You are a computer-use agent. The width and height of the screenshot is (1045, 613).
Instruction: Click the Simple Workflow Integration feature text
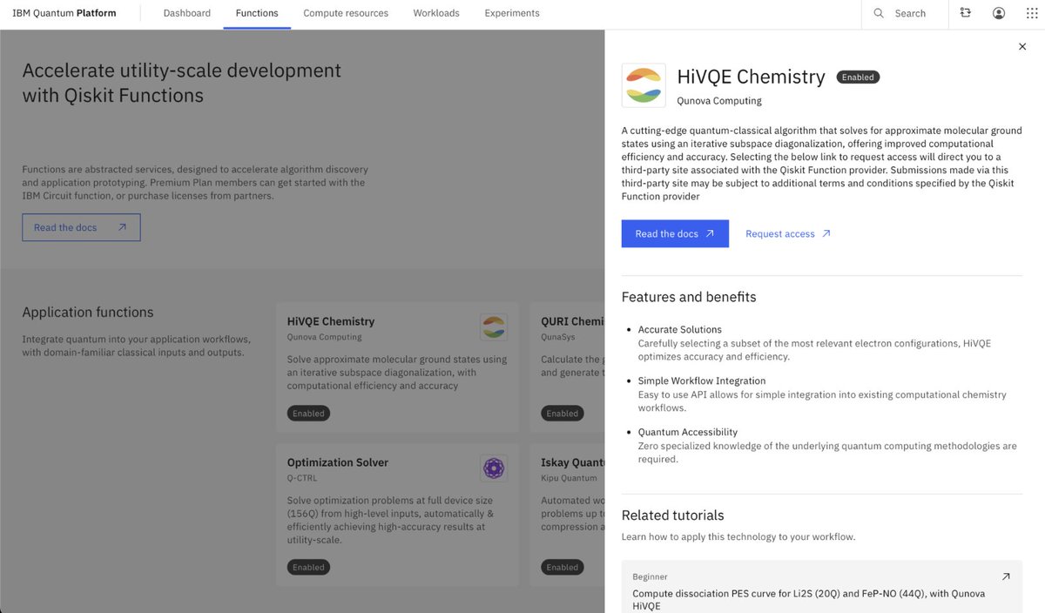click(702, 381)
